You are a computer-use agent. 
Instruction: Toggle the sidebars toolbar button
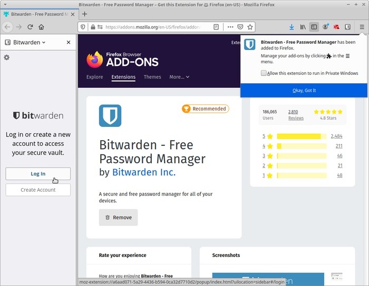314,27
